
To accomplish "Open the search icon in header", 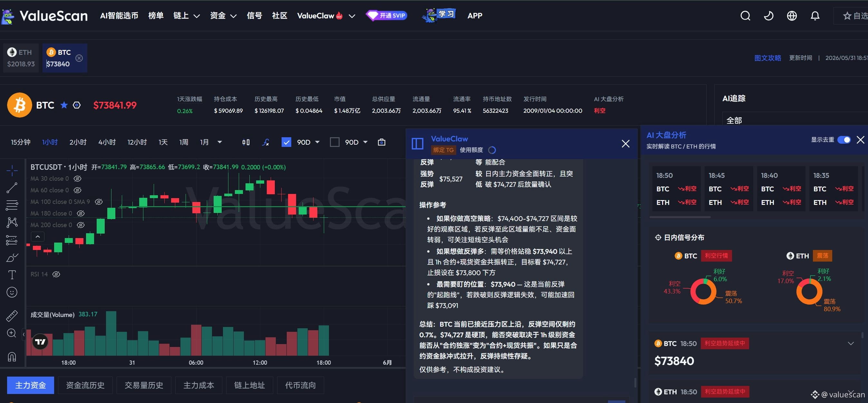I will coord(745,16).
